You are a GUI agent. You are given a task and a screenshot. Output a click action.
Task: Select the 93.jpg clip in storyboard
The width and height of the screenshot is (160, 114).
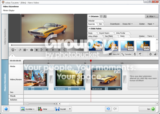tap(70, 78)
